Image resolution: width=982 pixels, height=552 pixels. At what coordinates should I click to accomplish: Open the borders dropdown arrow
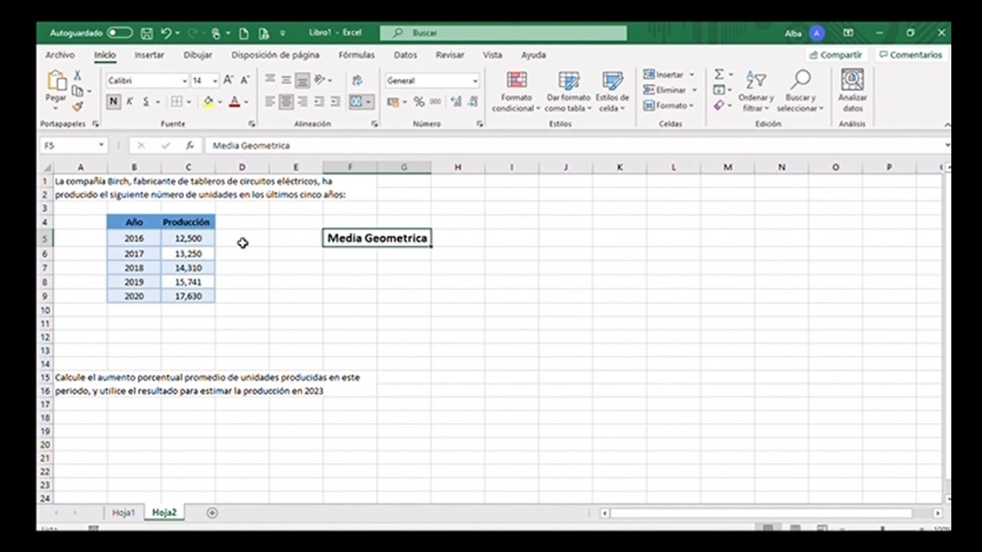point(189,101)
